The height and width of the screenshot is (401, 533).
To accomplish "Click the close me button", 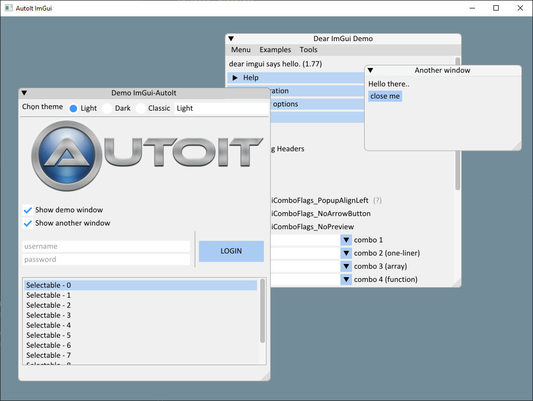I will coord(385,96).
